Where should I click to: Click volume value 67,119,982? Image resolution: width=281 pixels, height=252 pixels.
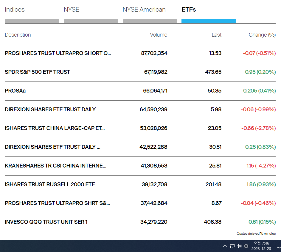tap(156, 72)
